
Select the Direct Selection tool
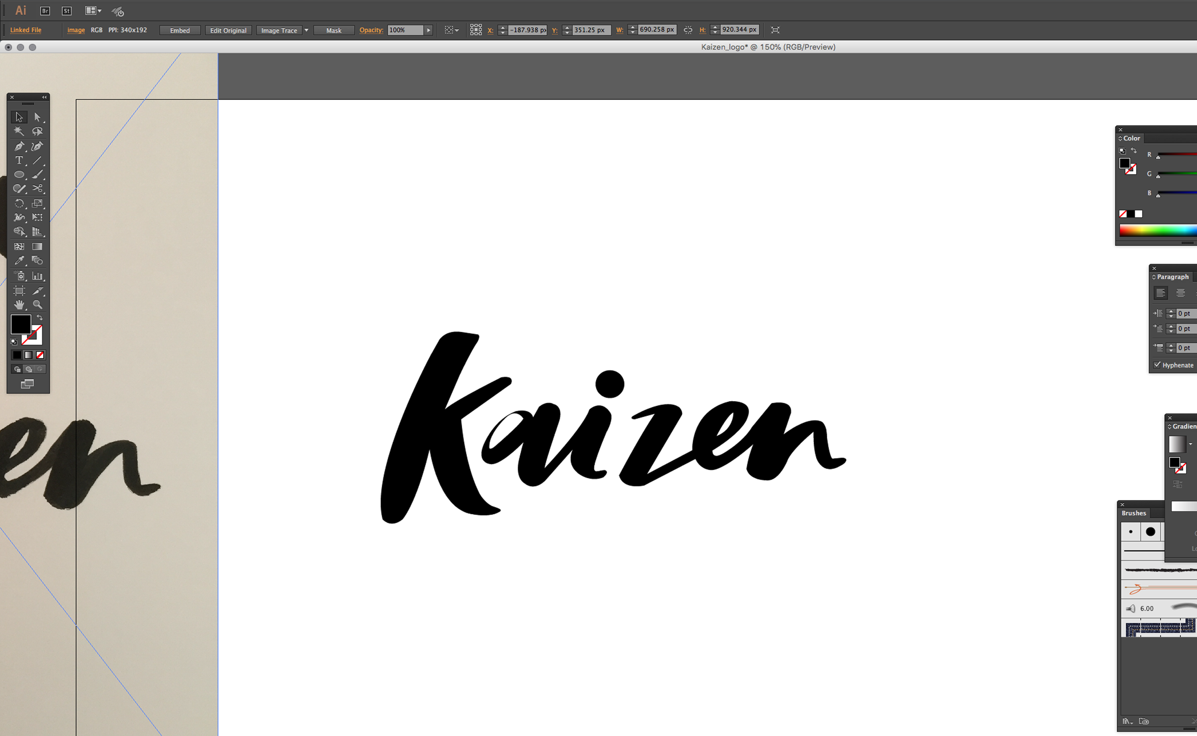click(x=37, y=117)
